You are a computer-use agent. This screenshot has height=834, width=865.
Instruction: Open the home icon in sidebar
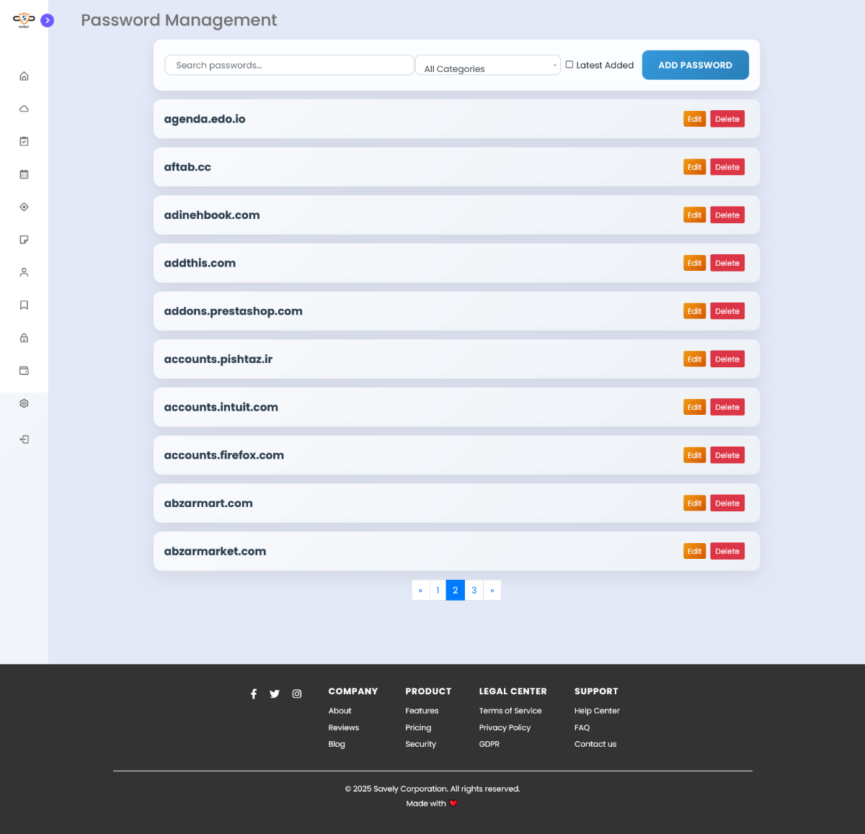pyautogui.click(x=24, y=76)
